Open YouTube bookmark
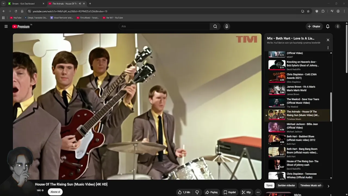This screenshot has height=196, width=348. pyautogui.click(x=15, y=18)
